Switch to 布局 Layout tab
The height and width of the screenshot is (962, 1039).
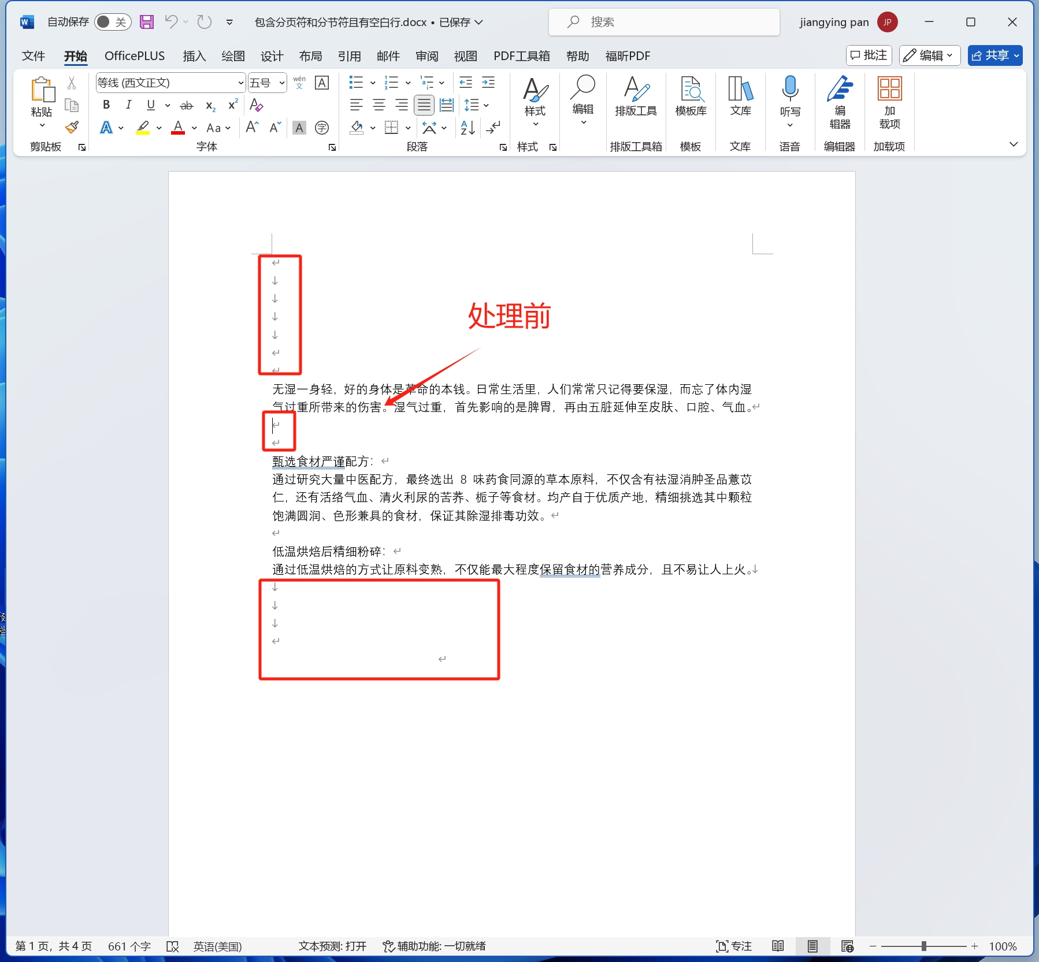[310, 56]
